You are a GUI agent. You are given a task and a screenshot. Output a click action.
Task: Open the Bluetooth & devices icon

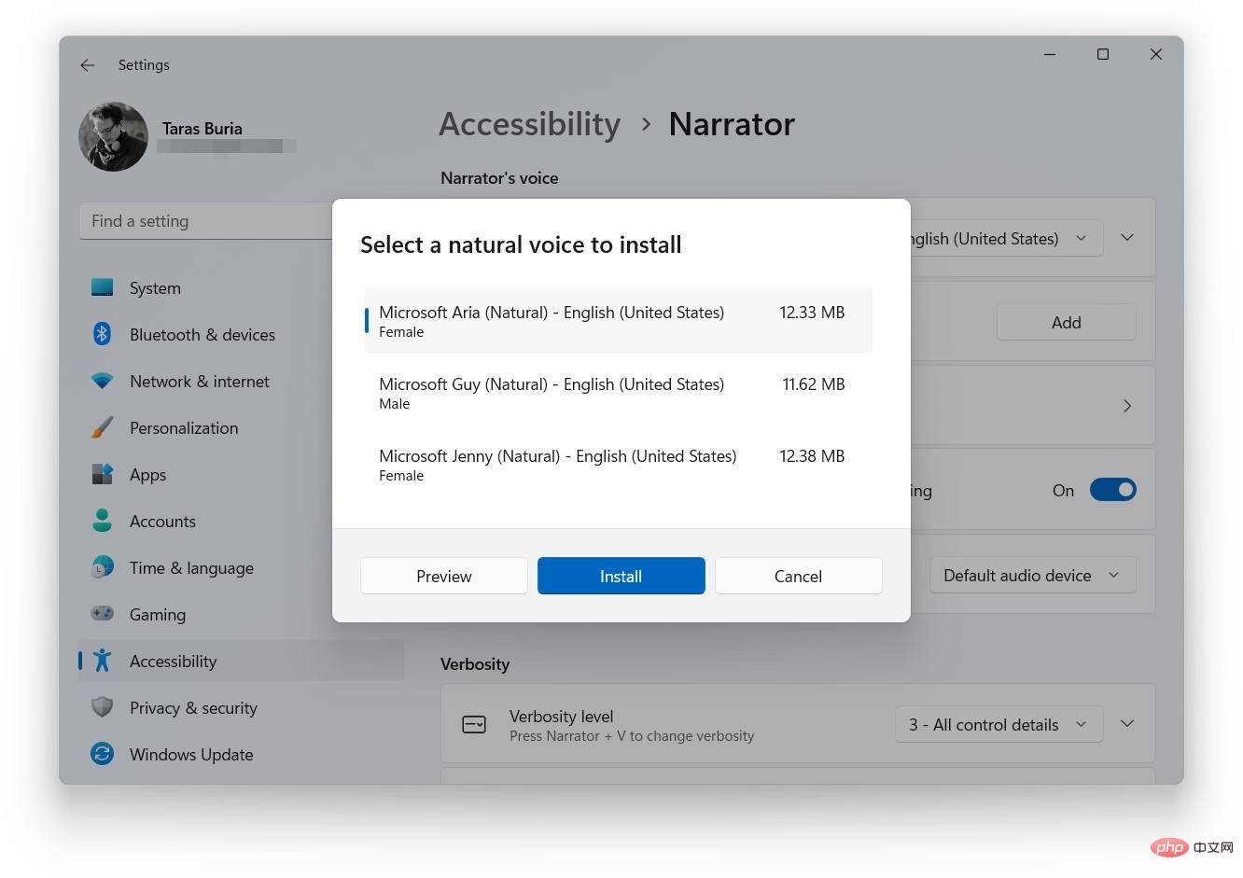click(x=103, y=334)
